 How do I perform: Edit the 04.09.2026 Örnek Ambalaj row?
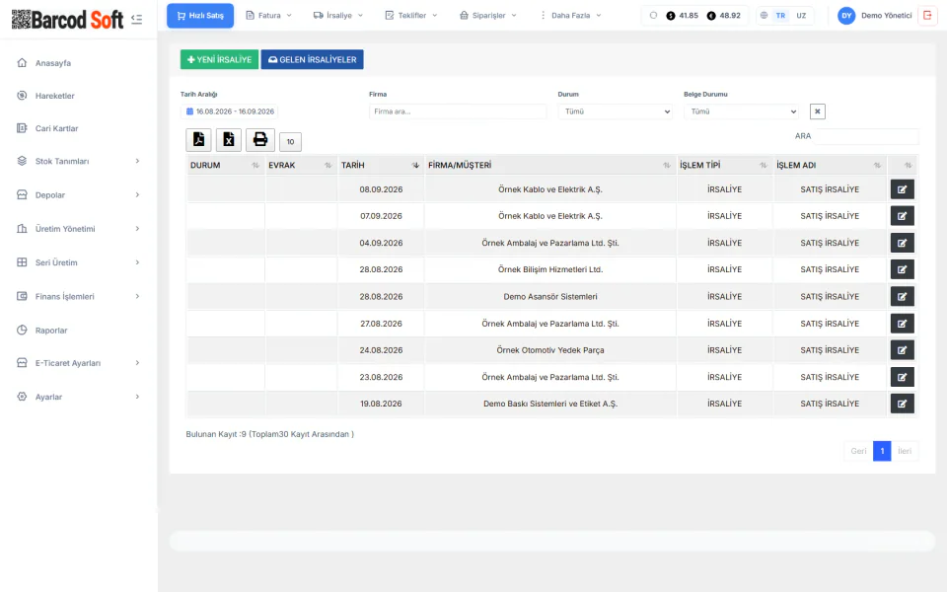[x=902, y=243]
